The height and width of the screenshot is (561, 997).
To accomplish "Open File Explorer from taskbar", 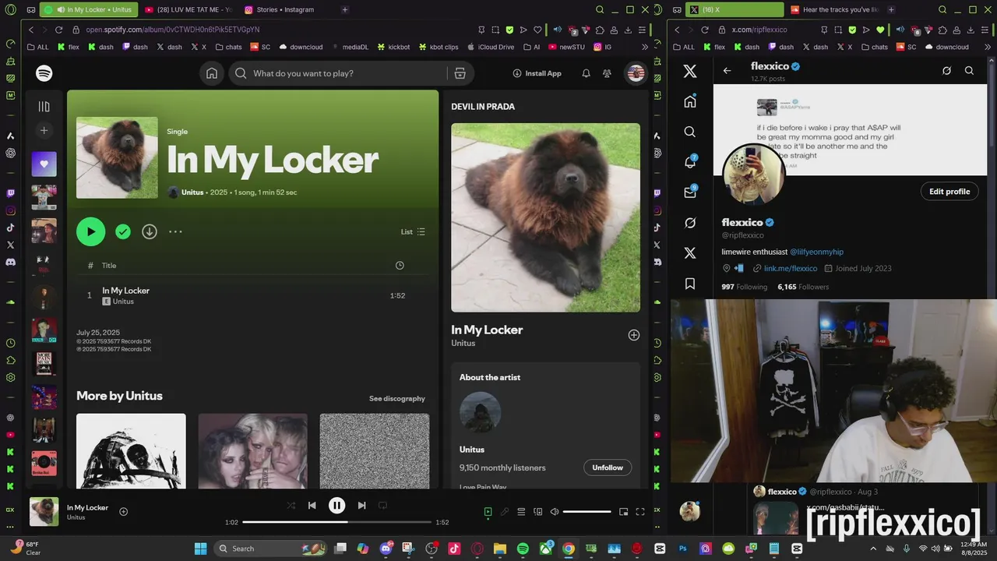I will (500, 549).
